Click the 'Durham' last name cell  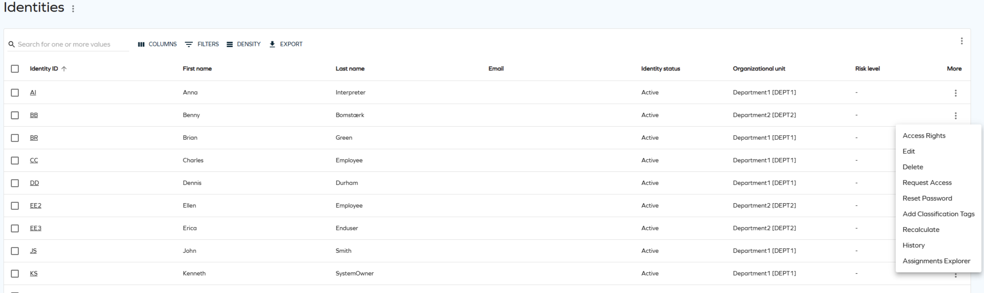pos(347,183)
